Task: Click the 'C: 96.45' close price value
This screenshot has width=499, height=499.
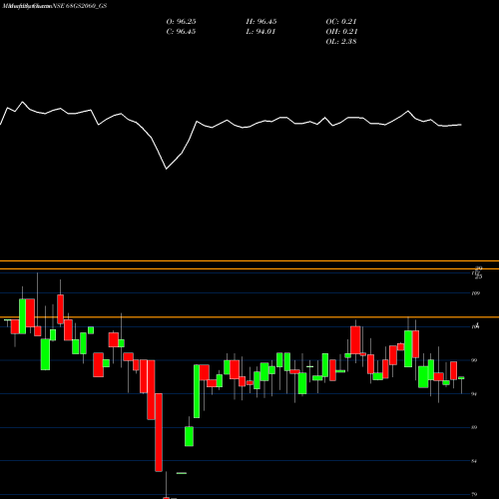Action: click(181, 32)
